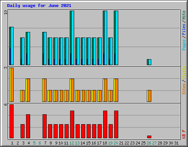Screen dimensions: 188x147
Task: Click the cyan pages bar for day 12
Action: (73, 38)
